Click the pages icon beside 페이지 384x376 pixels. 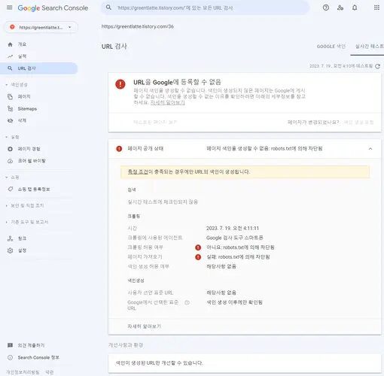pos(10,97)
